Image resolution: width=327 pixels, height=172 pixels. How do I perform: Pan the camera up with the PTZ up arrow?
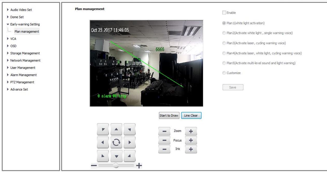click(116, 129)
